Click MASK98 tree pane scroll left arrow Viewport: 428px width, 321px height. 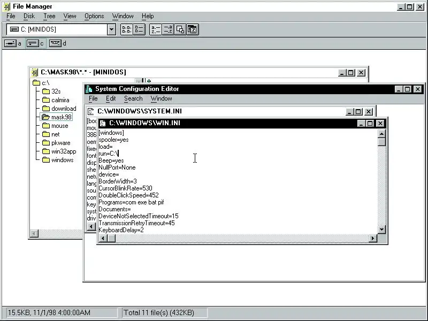coord(34,234)
